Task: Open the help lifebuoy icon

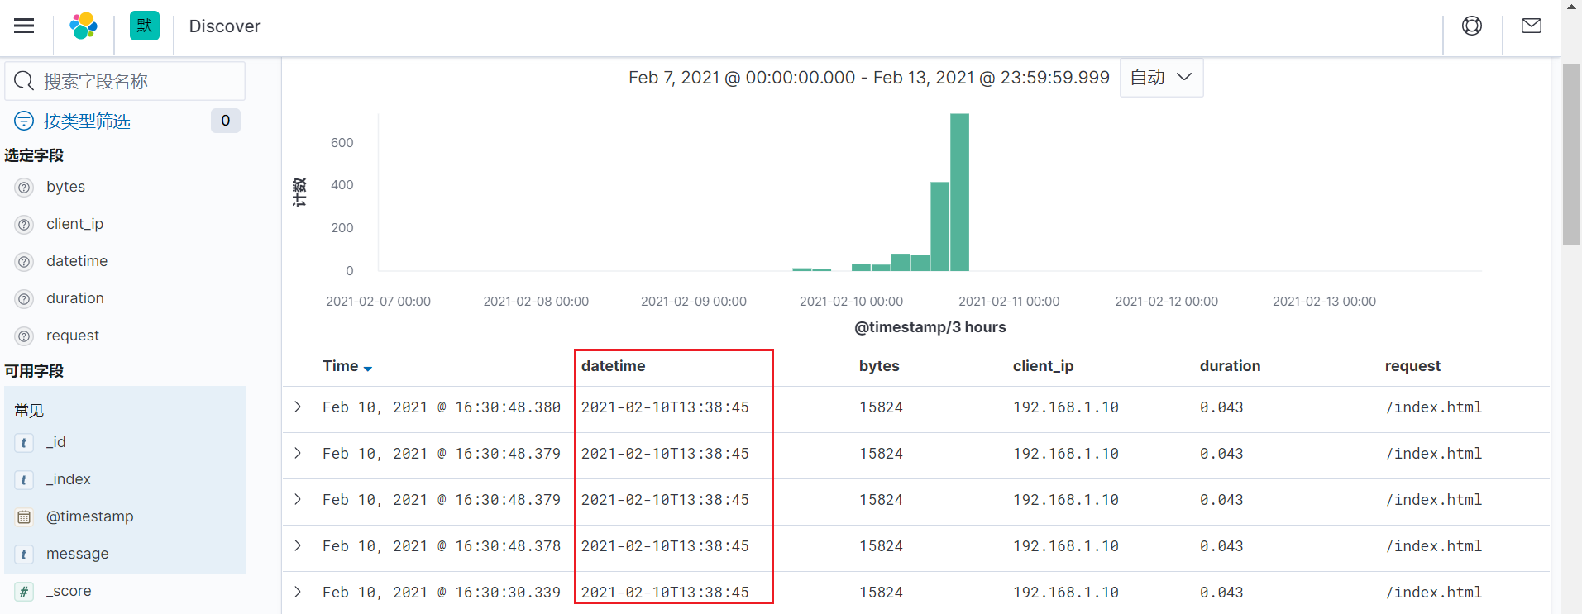Action: (x=1472, y=26)
